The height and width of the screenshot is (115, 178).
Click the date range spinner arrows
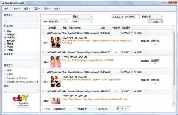click(x=139, y=17)
